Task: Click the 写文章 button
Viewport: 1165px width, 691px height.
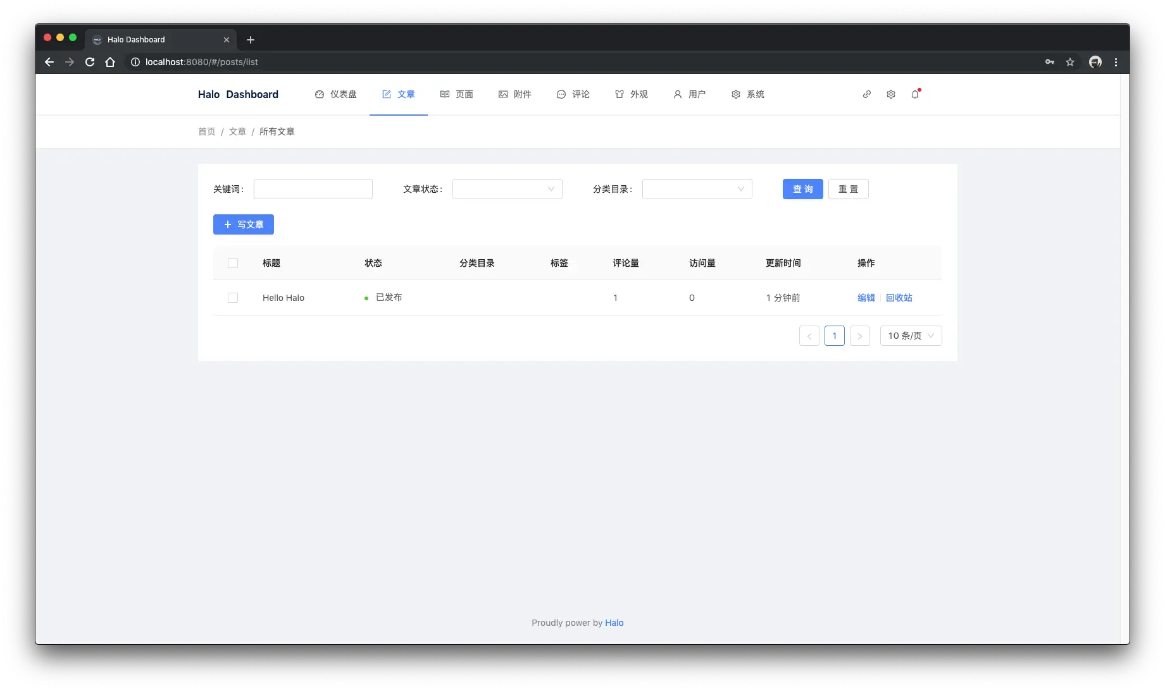Action: pos(244,224)
